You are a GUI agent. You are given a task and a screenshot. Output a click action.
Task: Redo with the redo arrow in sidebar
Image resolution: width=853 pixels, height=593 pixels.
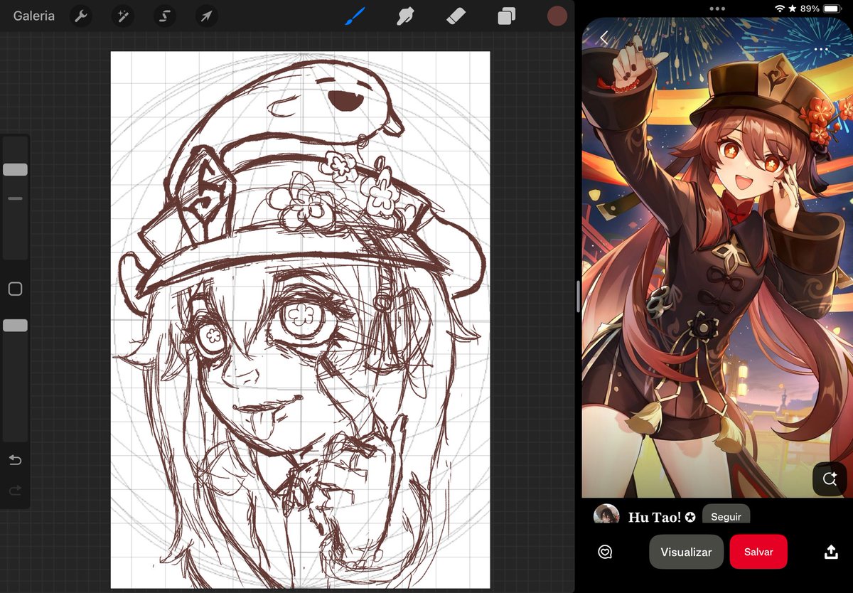[15, 491]
